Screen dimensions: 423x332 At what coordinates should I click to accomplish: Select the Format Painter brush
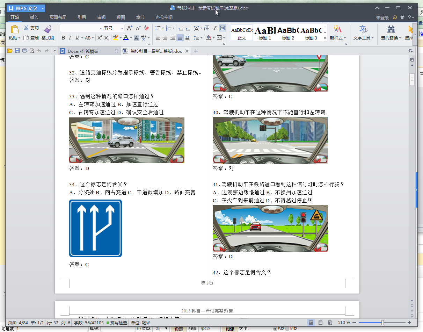click(x=48, y=30)
